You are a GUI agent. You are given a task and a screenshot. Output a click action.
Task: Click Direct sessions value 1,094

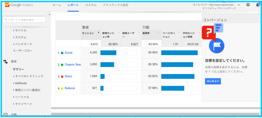[x=93, y=77]
